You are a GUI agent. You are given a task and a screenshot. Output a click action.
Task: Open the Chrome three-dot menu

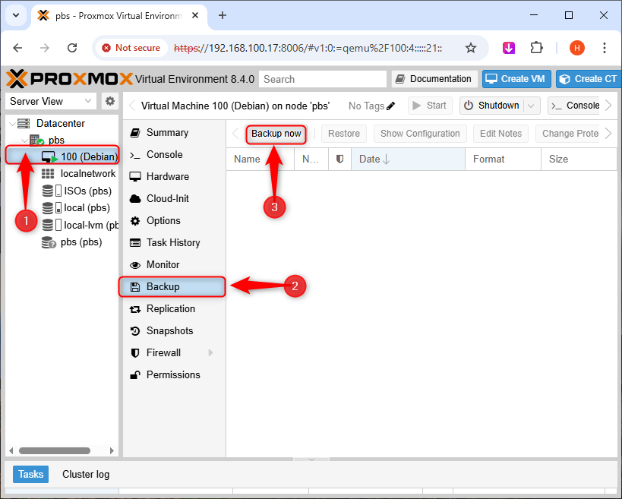(x=604, y=48)
